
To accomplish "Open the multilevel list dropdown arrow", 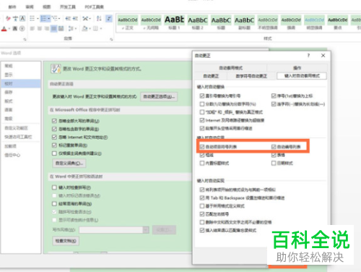I will click(x=59, y=19).
